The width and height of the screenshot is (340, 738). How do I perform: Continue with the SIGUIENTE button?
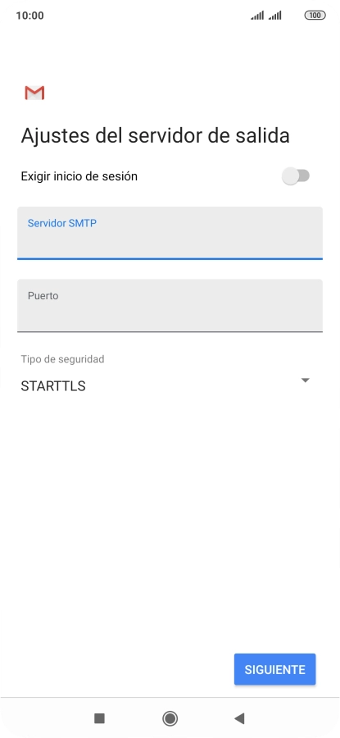[274, 669]
